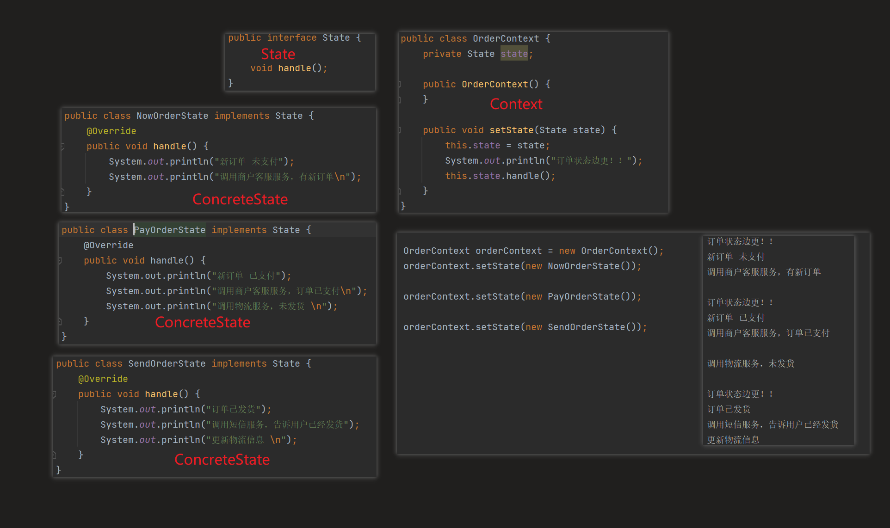
Task: Click 'public interface State {' declaration line
Action: (295, 38)
